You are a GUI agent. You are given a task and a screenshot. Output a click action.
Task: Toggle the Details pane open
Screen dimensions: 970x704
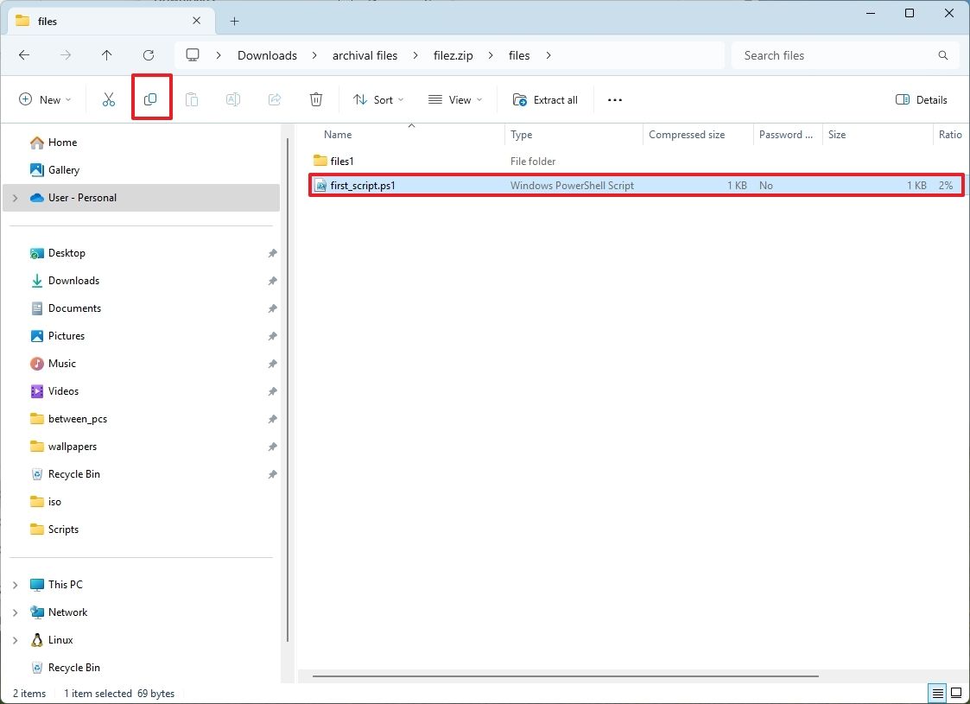[921, 99]
